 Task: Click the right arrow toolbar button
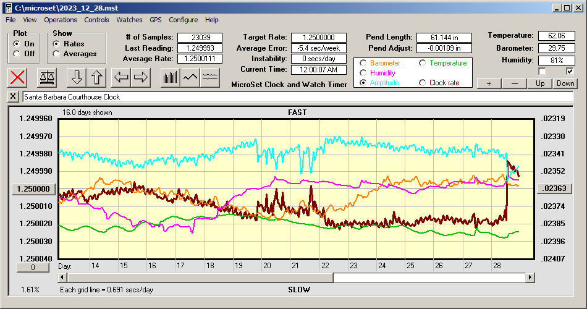(x=141, y=77)
